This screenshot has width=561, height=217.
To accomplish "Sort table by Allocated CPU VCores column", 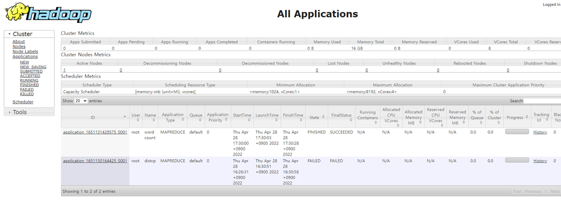I will 391,117.
